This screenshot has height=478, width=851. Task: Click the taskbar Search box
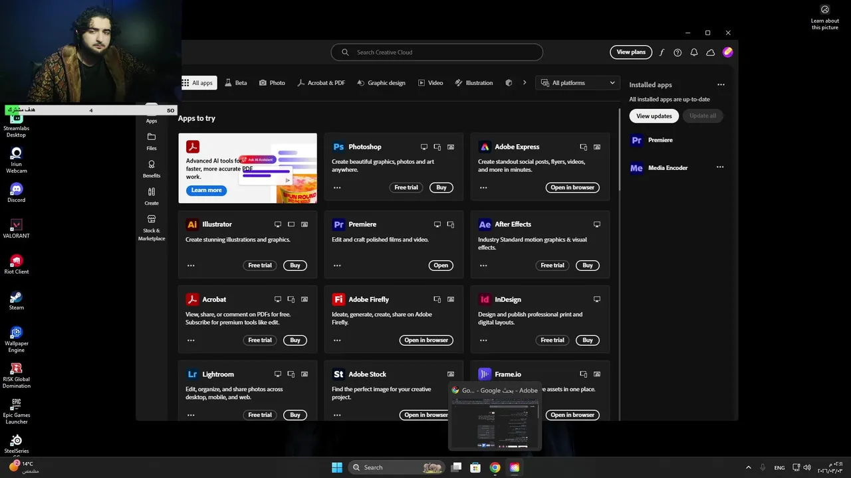point(396,467)
